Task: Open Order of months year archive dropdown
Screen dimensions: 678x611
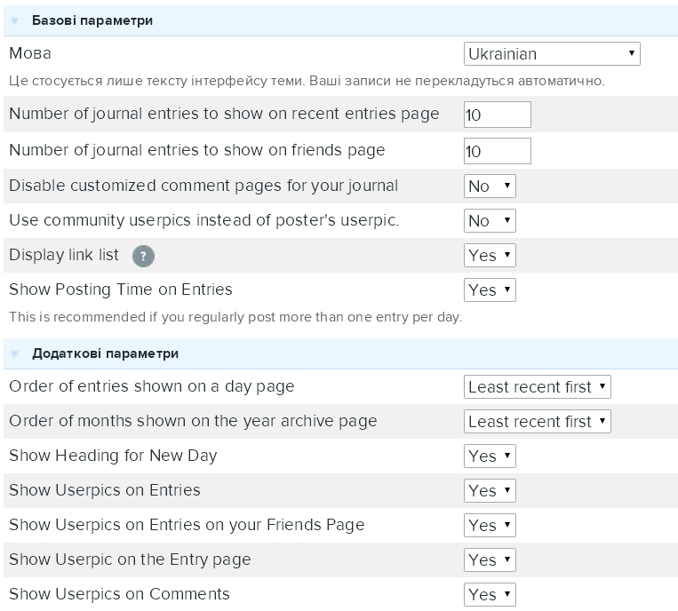Action: coord(537,421)
